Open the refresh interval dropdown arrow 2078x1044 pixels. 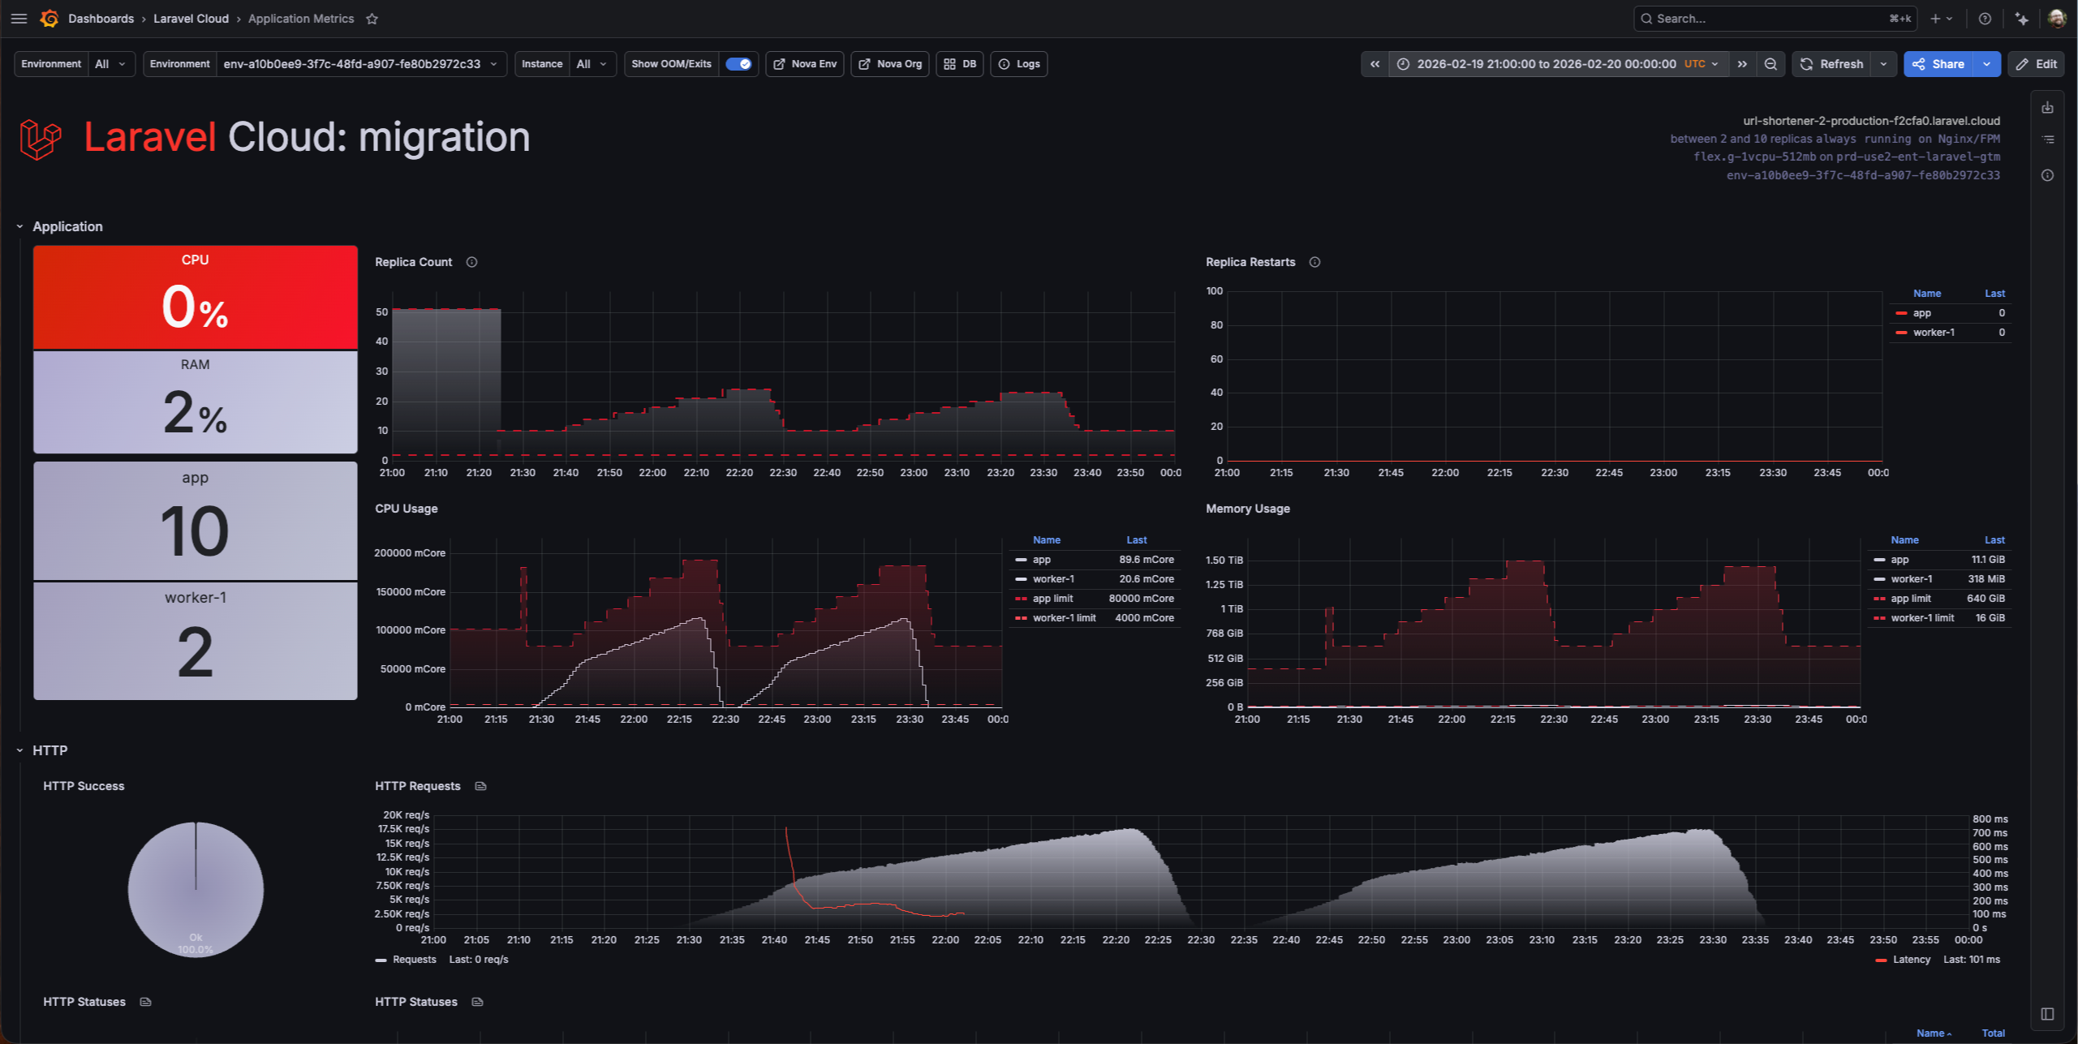pyautogui.click(x=1883, y=64)
